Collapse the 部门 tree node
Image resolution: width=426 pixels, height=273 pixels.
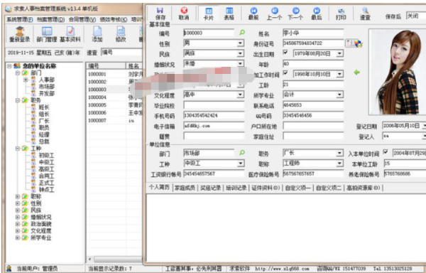18,73
